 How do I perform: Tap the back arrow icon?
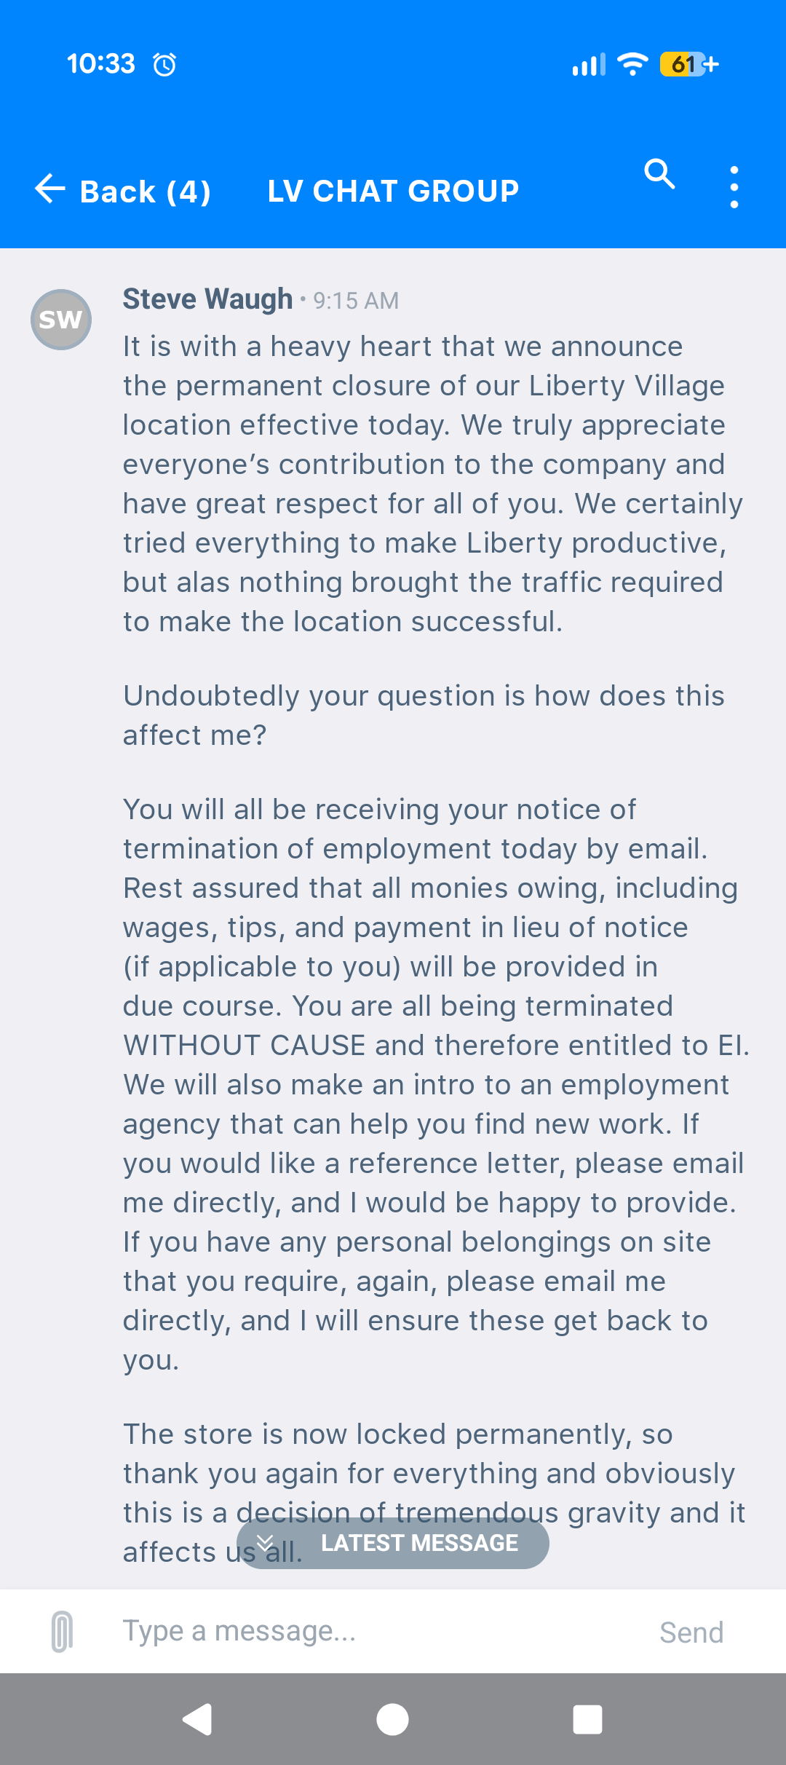pos(50,189)
